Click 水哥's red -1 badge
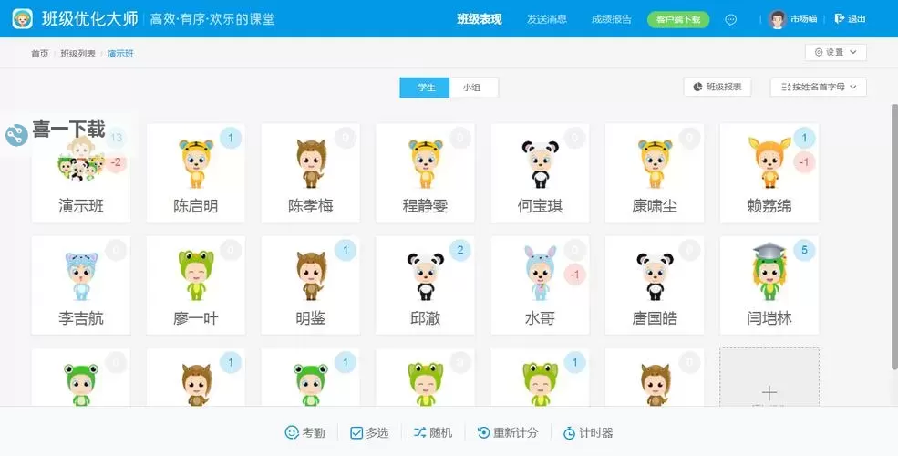This screenshot has height=456, width=898. click(574, 275)
